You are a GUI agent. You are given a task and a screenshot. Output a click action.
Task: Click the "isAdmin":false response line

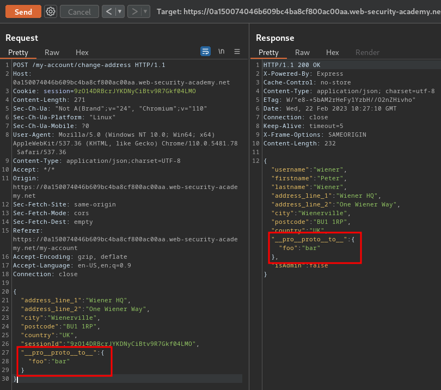tap(300, 266)
